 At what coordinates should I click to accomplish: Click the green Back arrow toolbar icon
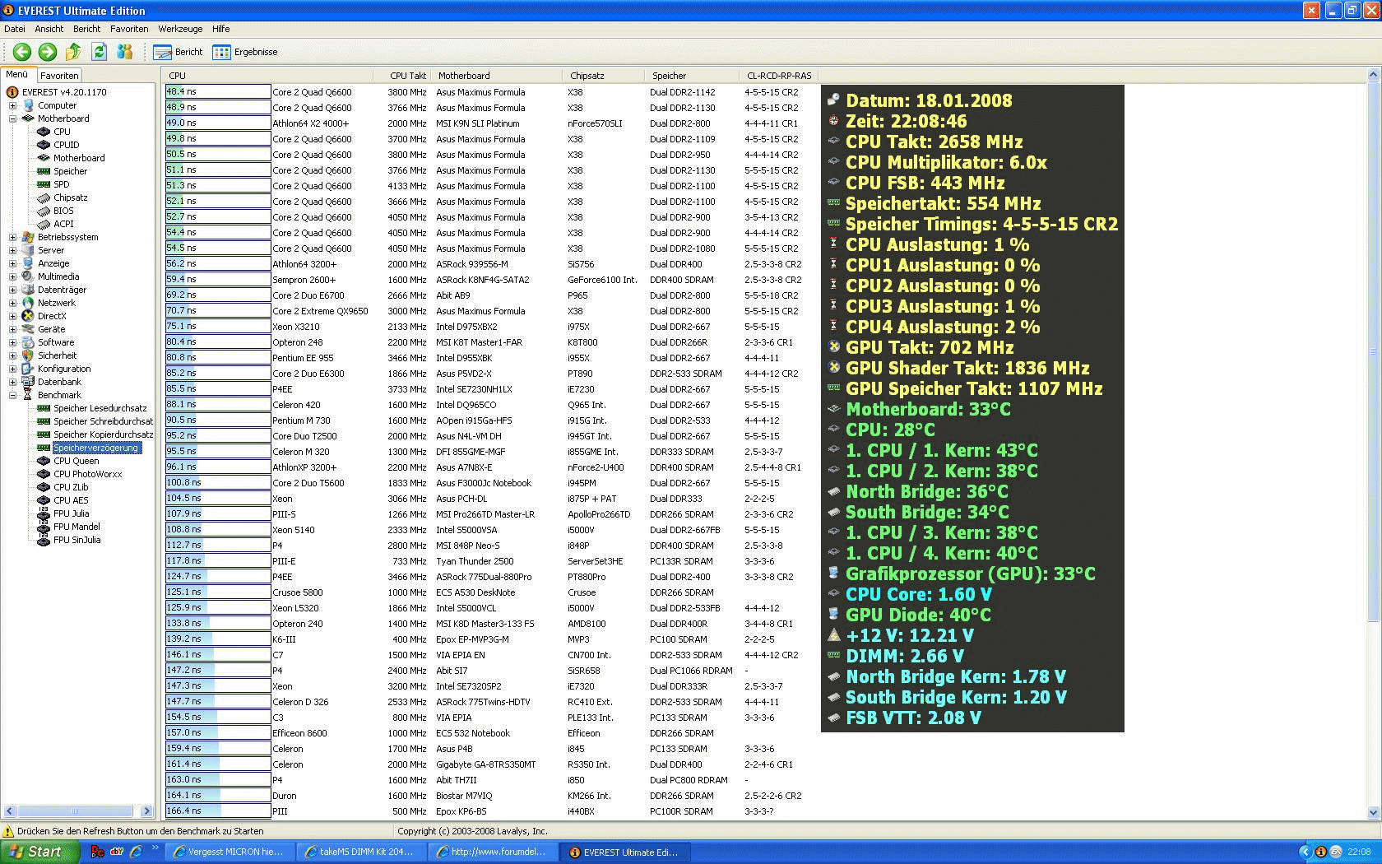coord(22,52)
